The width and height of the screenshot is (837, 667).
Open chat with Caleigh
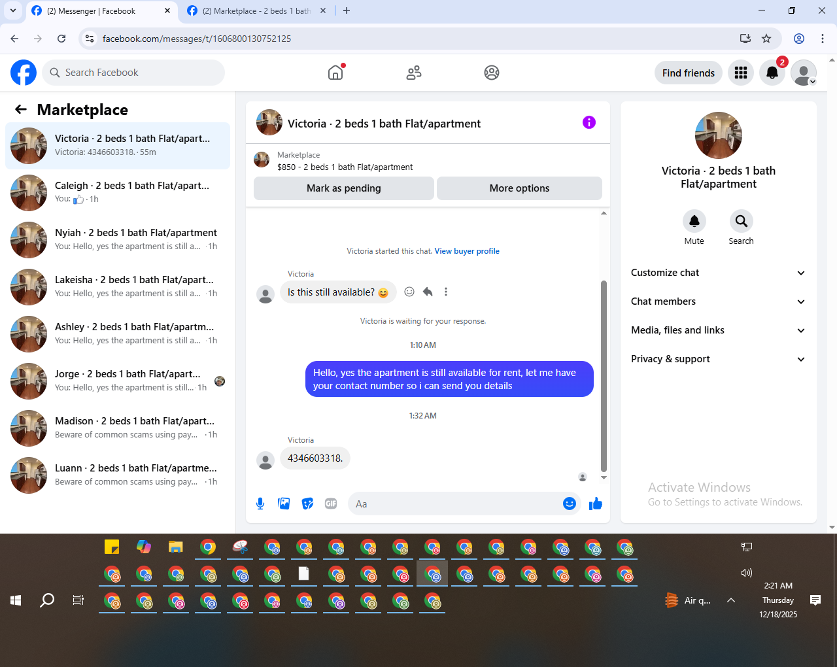118,192
